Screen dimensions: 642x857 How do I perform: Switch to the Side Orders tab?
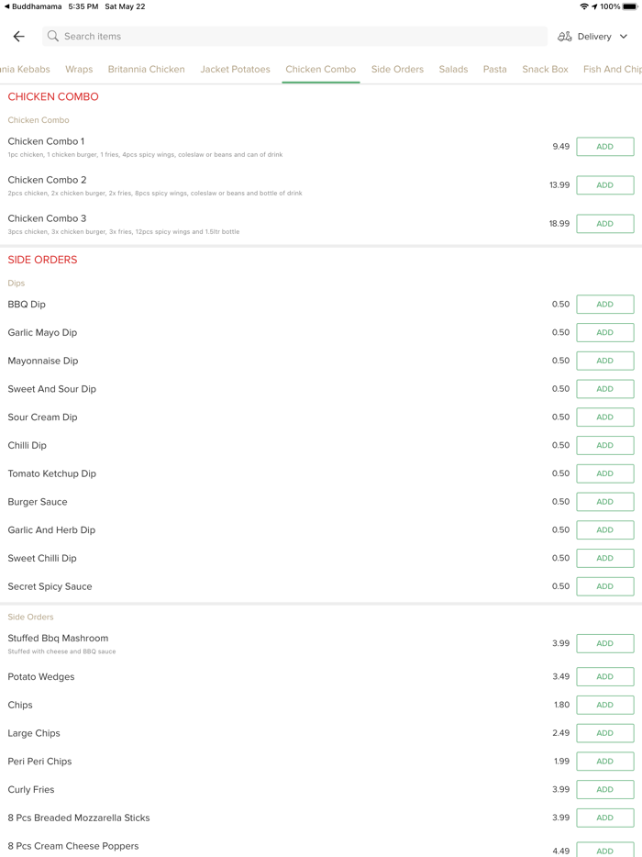(x=397, y=70)
